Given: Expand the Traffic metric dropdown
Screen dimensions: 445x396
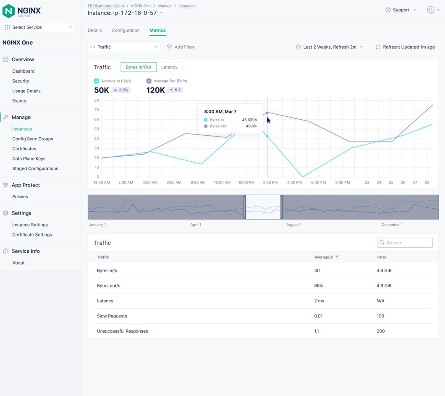Looking at the screenshot, I should [x=124, y=47].
